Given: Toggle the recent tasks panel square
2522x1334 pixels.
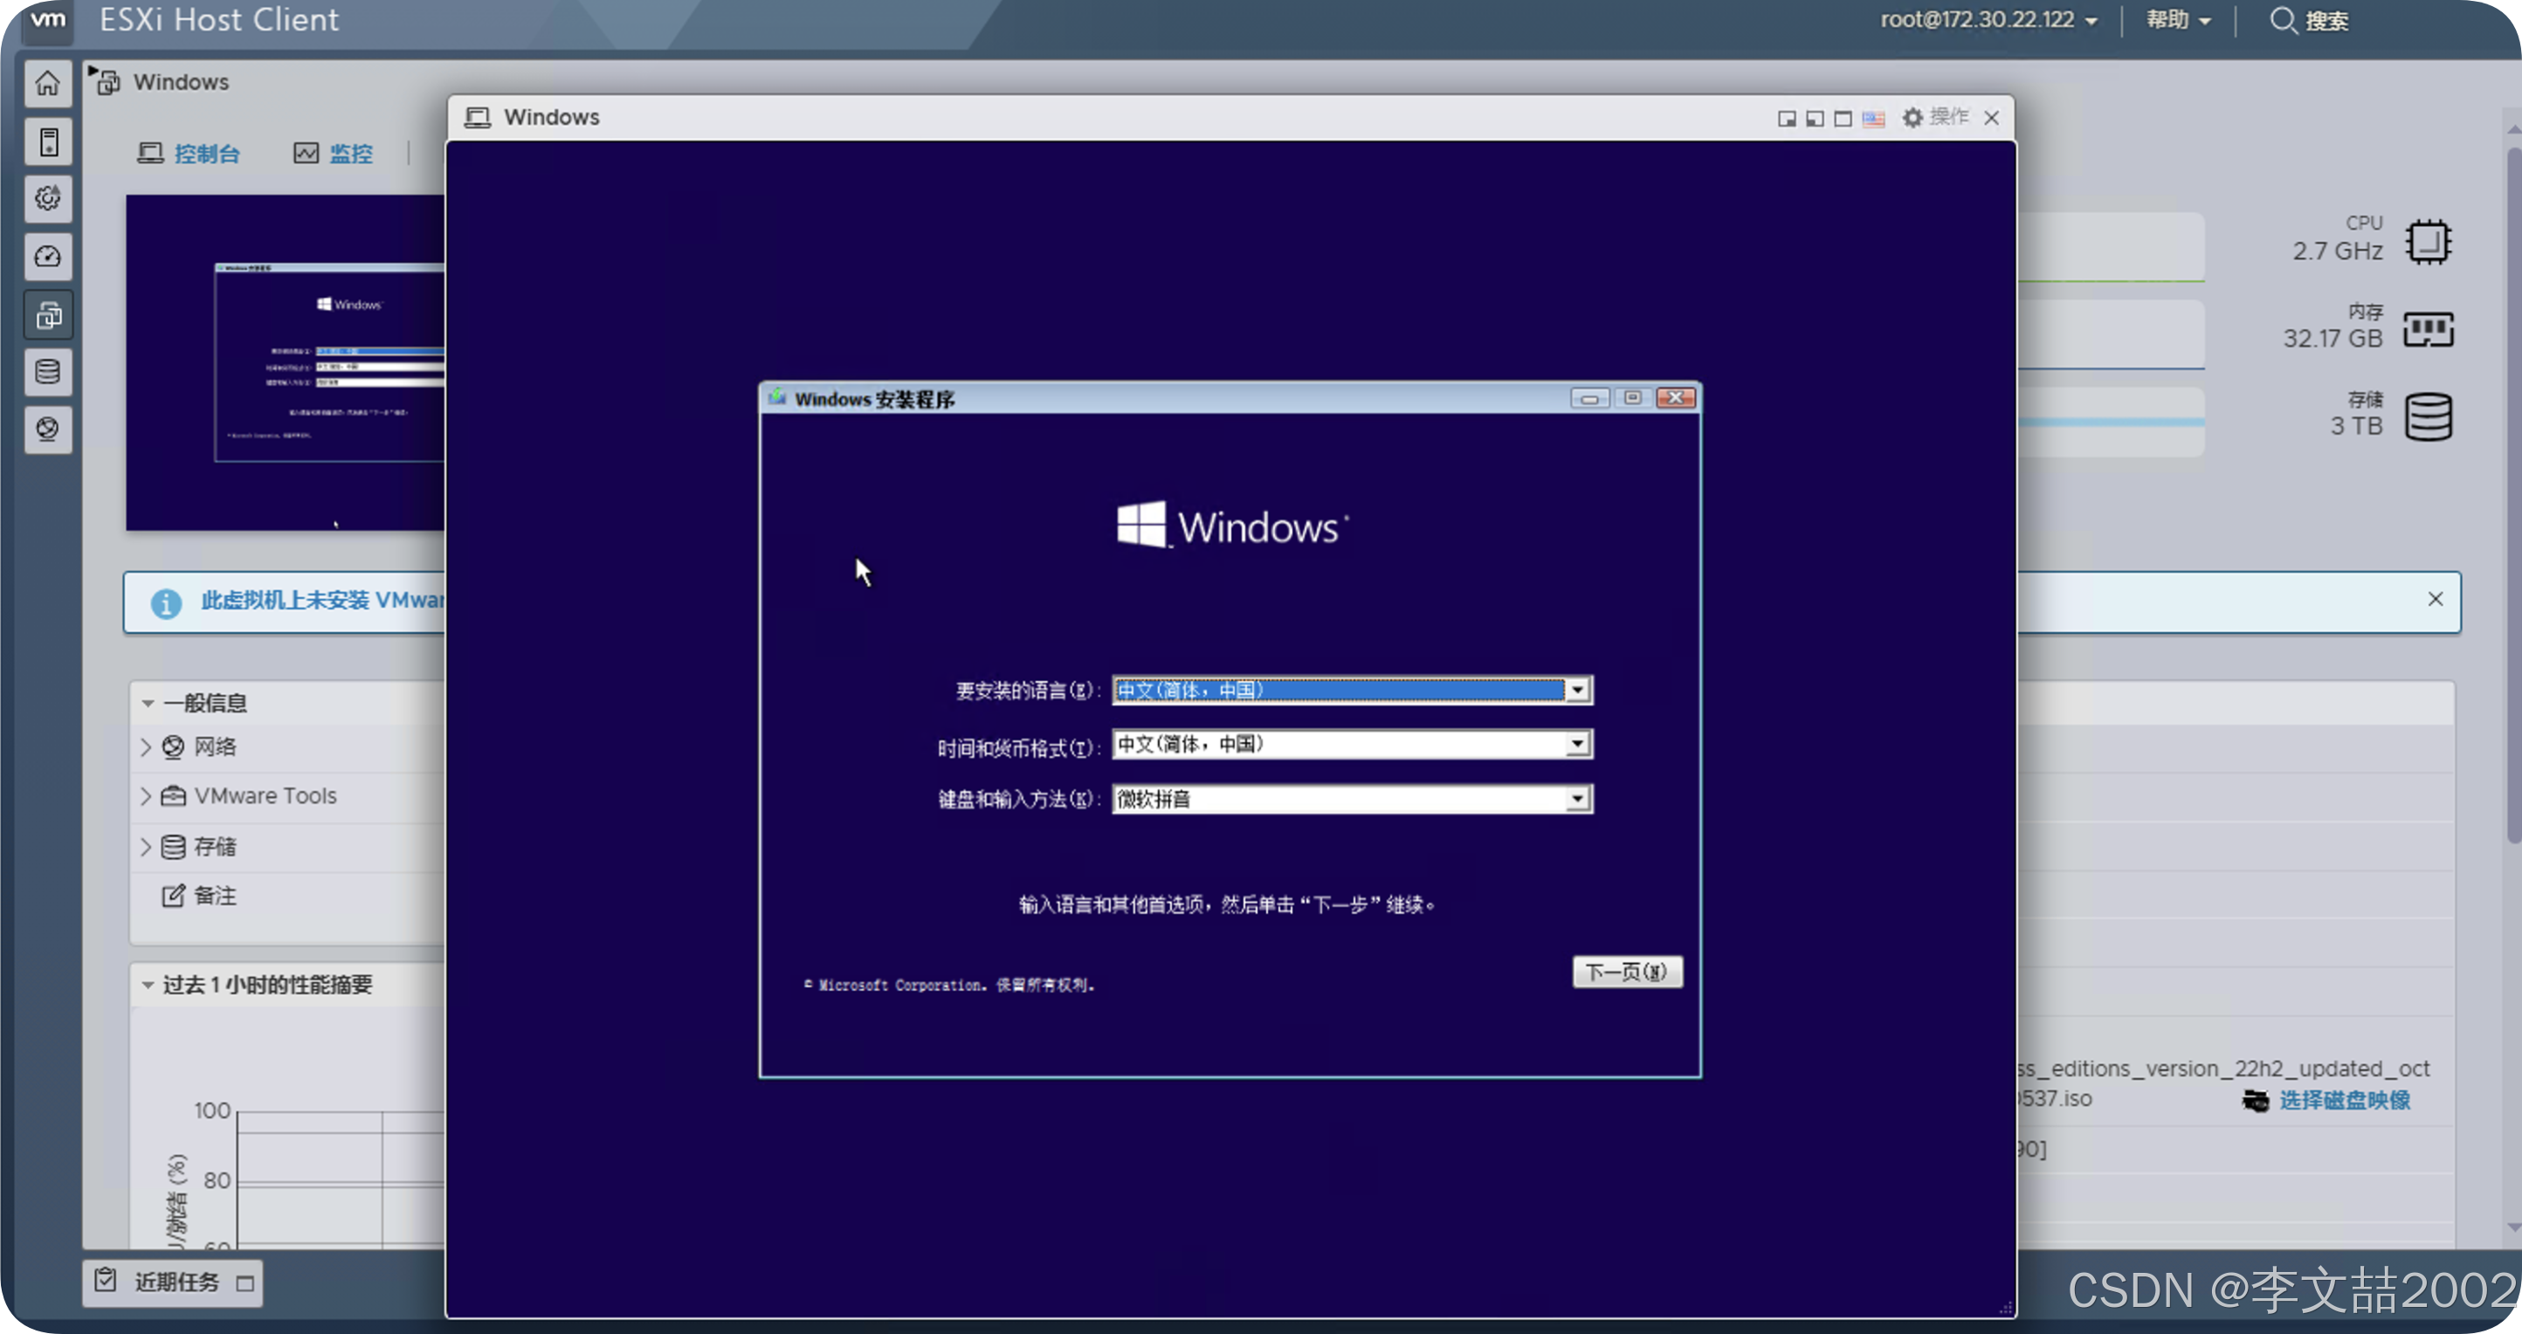Looking at the screenshot, I should (x=245, y=1283).
